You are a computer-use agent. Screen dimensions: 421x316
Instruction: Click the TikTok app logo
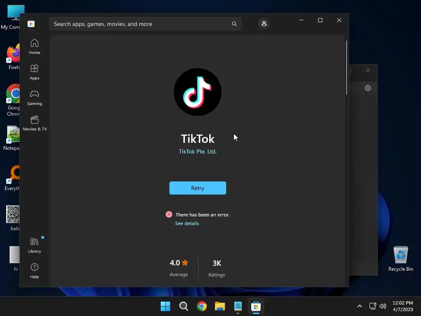(x=198, y=92)
